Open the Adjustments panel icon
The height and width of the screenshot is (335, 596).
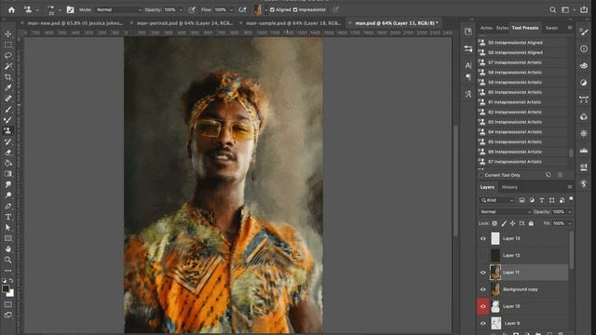pos(584,83)
